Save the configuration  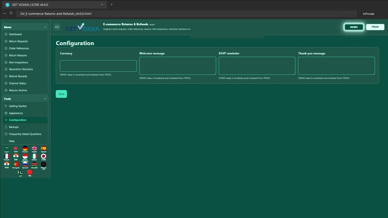point(61,94)
